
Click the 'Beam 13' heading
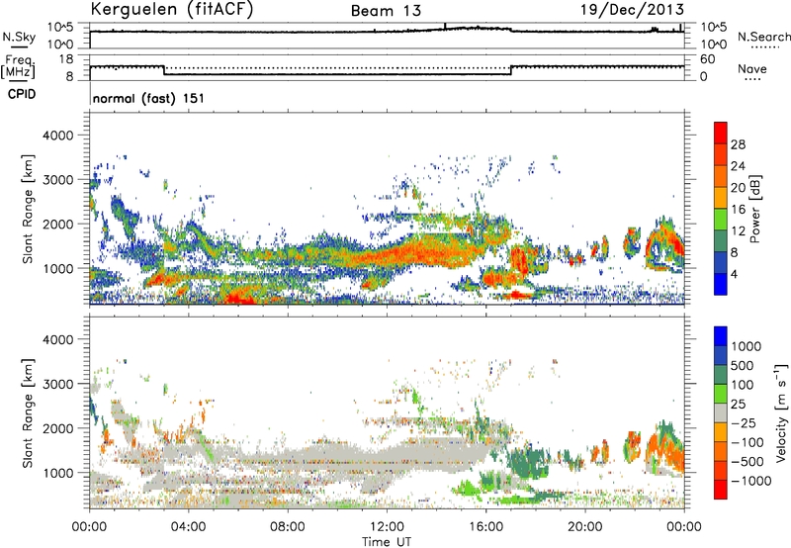pyautogui.click(x=386, y=11)
